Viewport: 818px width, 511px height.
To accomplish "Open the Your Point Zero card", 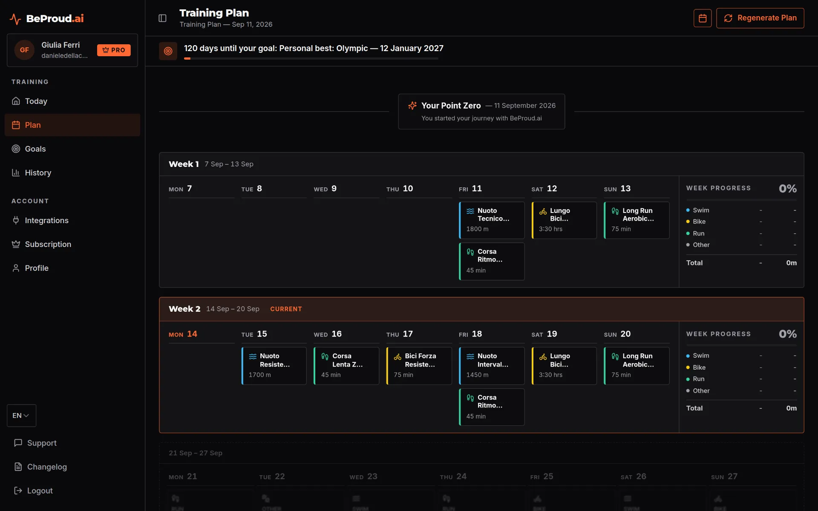I will pos(481,111).
